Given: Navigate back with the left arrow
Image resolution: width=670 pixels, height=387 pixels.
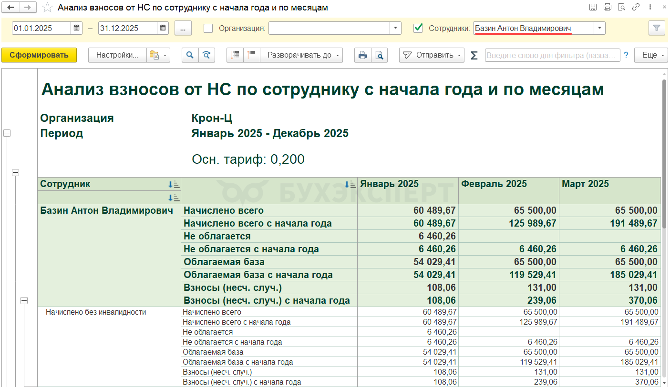Looking at the screenshot, I should point(10,8).
